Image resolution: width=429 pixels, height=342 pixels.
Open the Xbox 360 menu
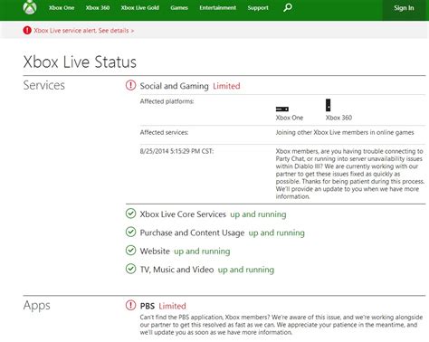(98, 8)
